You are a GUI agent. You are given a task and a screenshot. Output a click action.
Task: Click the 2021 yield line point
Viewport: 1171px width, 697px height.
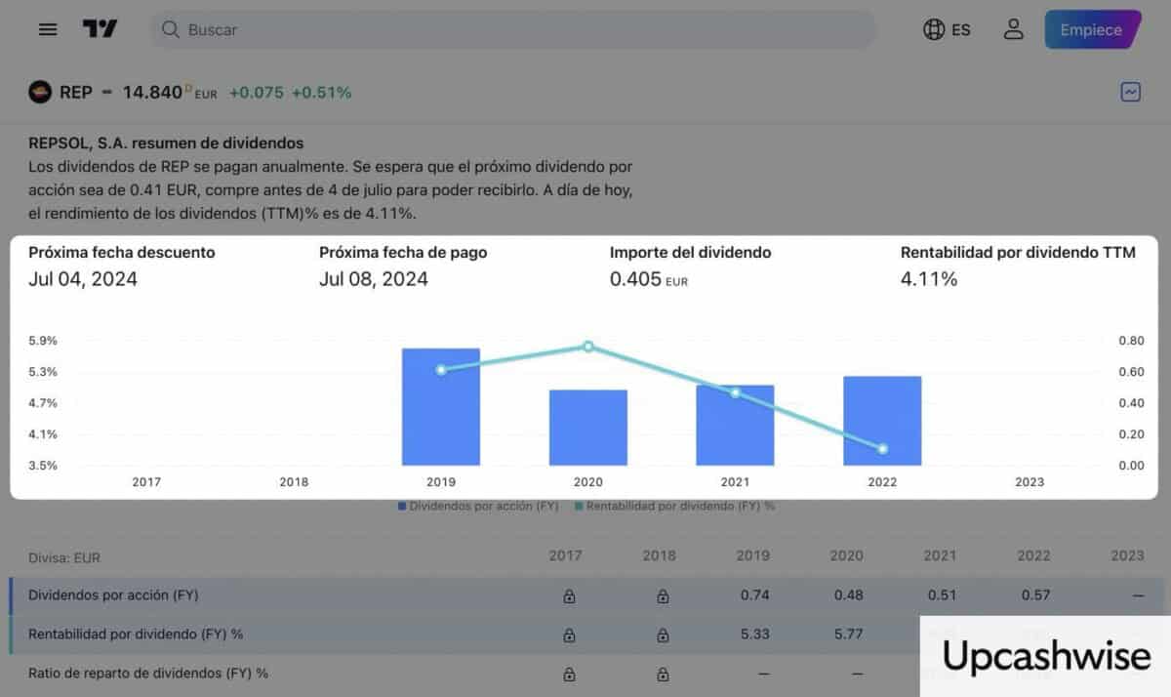click(x=736, y=392)
